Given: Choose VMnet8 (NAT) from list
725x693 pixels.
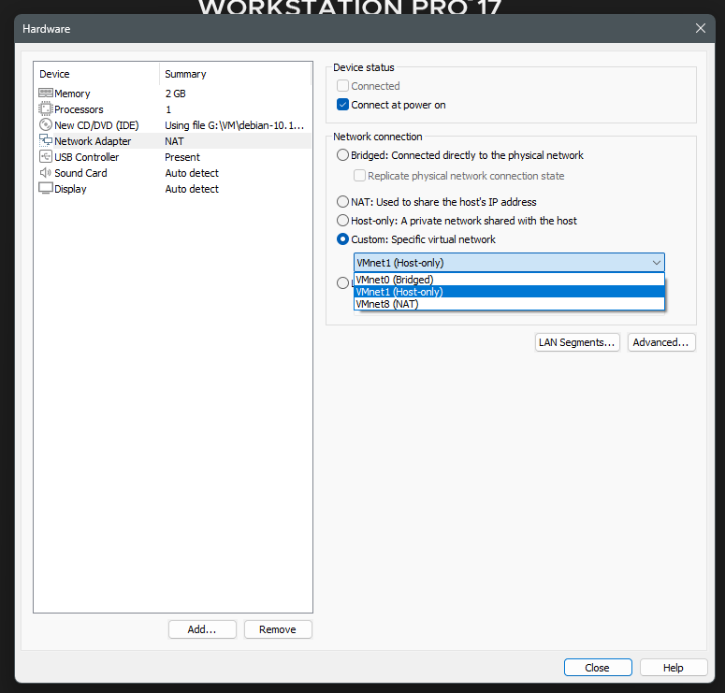Looking at the screenshot, I should [509, 304].
